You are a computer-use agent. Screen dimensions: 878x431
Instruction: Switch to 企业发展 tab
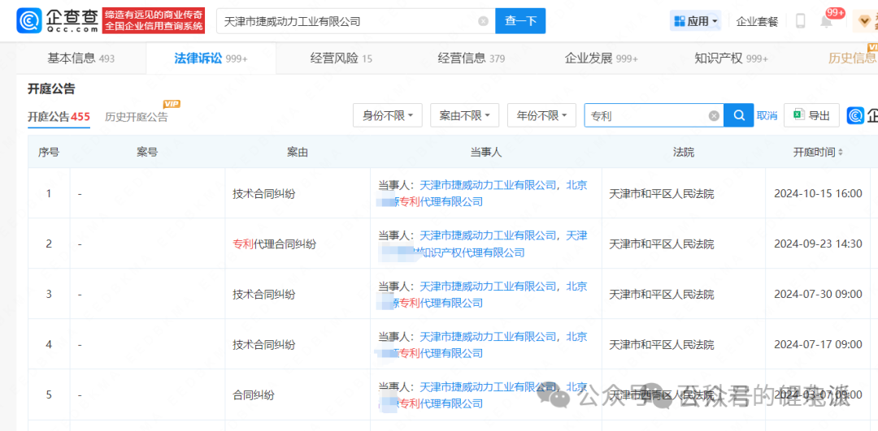click(x=601, y=58)
